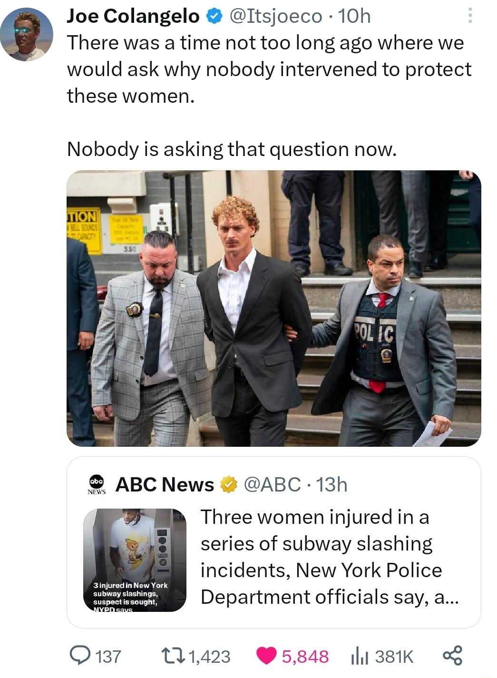
Task: Click ABC News gold verified badge
Action: tap(229, 485)
